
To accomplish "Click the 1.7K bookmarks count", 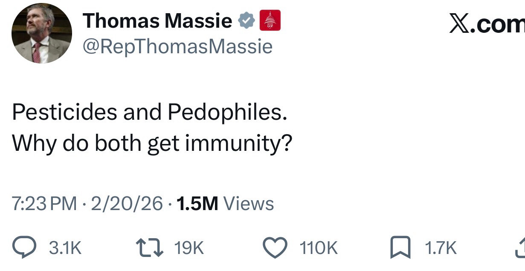I will click(441, 248).
